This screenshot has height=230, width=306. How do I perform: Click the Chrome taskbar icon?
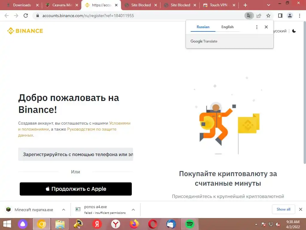[42, 224]
